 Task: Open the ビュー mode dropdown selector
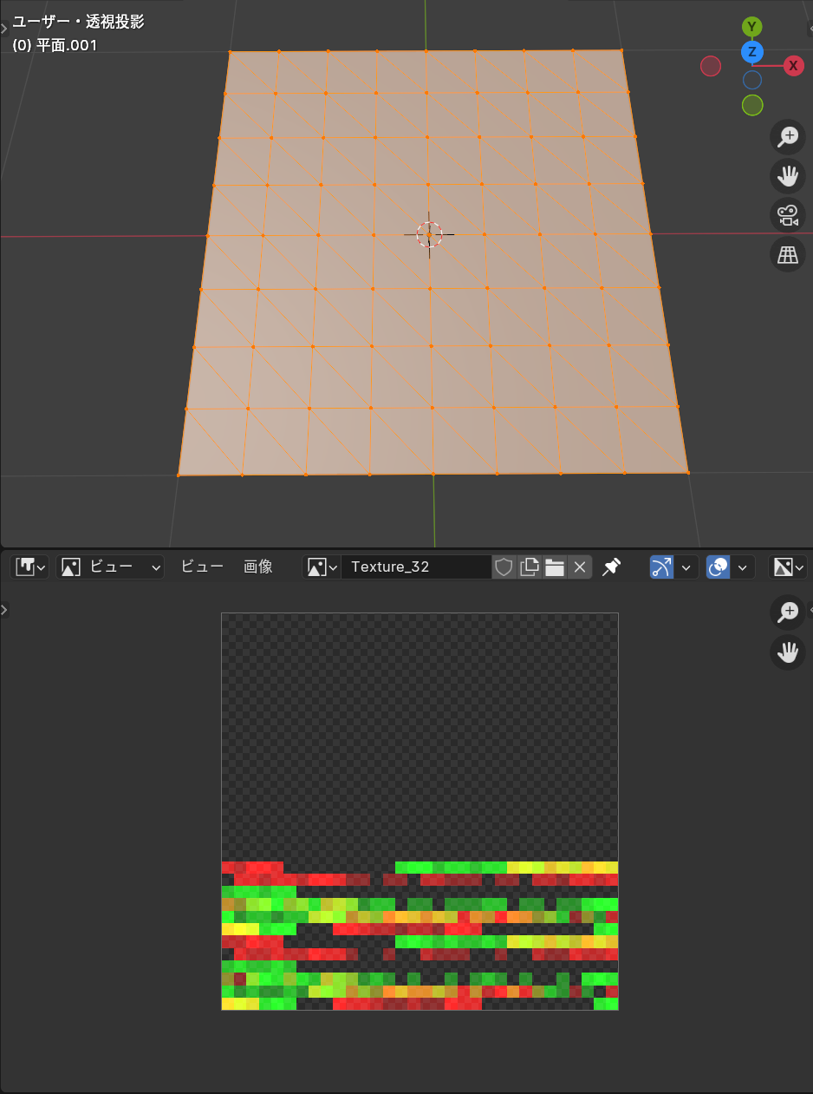[110, 567]
